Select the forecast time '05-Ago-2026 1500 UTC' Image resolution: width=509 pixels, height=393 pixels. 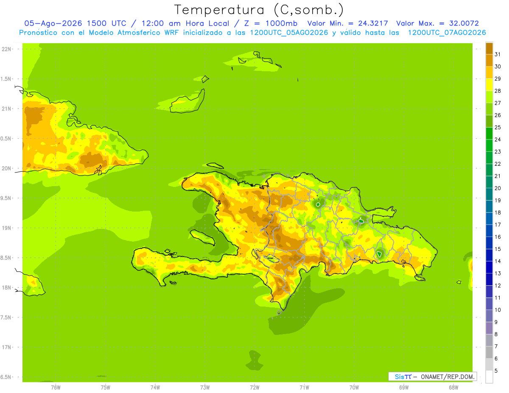75,23
